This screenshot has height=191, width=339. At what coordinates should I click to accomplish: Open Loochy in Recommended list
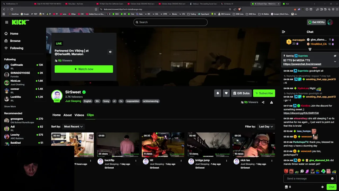[24, 136]
